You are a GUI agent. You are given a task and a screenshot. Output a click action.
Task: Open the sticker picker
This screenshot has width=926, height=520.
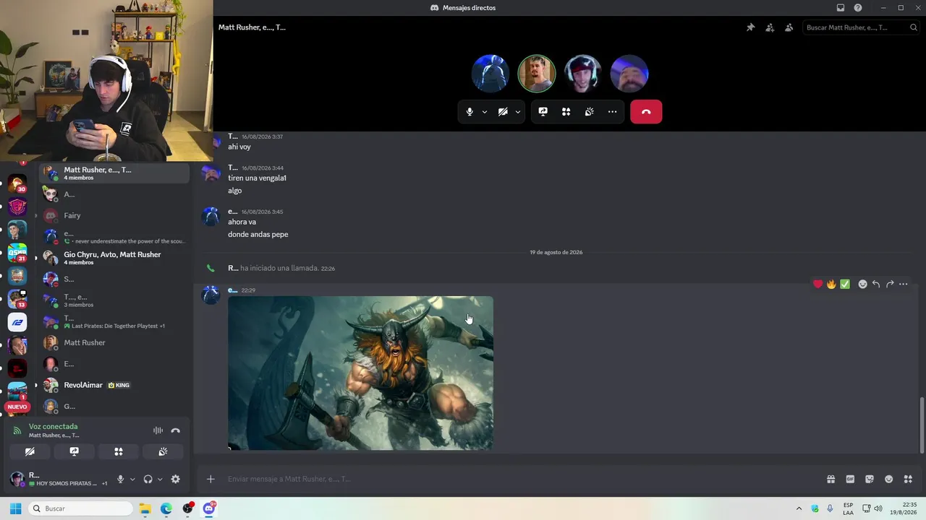pos(870,479)
